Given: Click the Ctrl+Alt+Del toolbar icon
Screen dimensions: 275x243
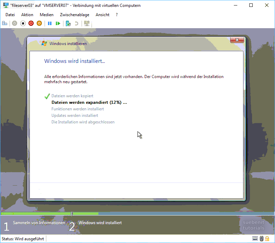Looking at the screenshot, I should 4,23.
